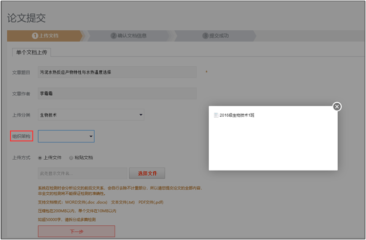The height and width of the screenshot is (240, 366).
Task: Click the step 3 提交成功 indicator
Action: (215, 36)
